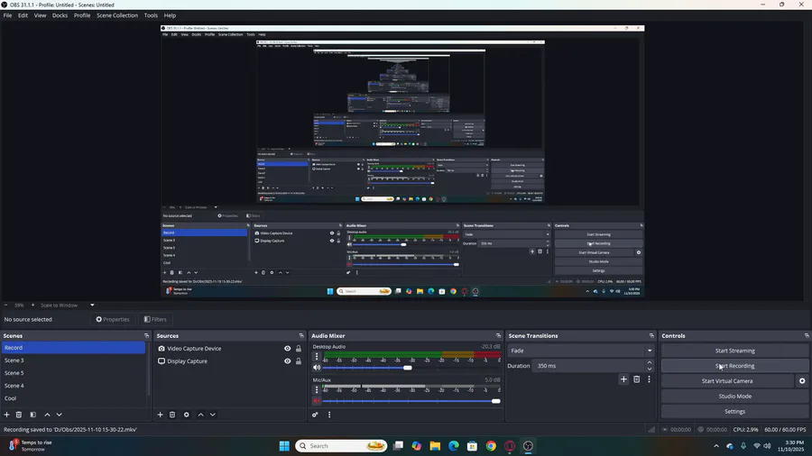
Task: Pop out the Audio Mixer dock
Action: pos(498,335)
